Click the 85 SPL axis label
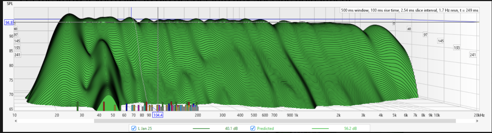The height and width of the screenshot is (133, 492). pyautogui.click(x=11, y=51)
